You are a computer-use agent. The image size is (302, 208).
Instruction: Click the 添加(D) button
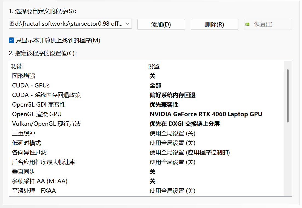click(x=161, y=24)
